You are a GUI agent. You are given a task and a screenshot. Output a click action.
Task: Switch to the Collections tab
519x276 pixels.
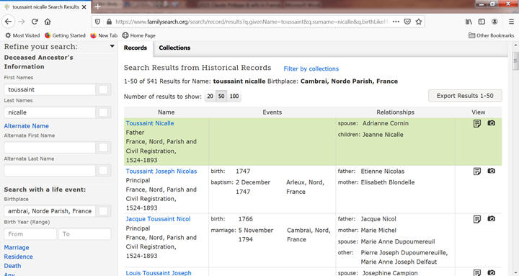coord(174,48)
